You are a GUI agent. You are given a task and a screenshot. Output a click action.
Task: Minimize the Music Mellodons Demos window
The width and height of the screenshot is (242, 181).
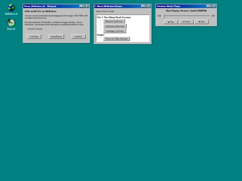(x=143, y=6)
